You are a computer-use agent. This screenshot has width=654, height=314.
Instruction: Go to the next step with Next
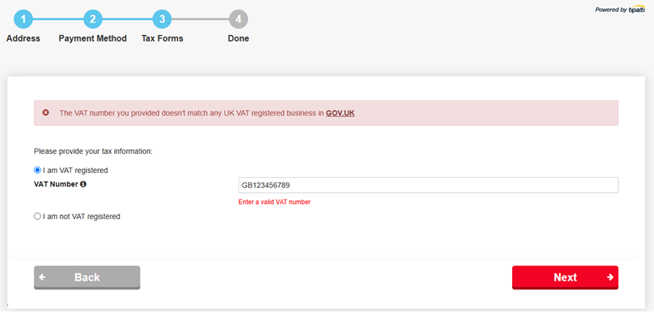565,277
